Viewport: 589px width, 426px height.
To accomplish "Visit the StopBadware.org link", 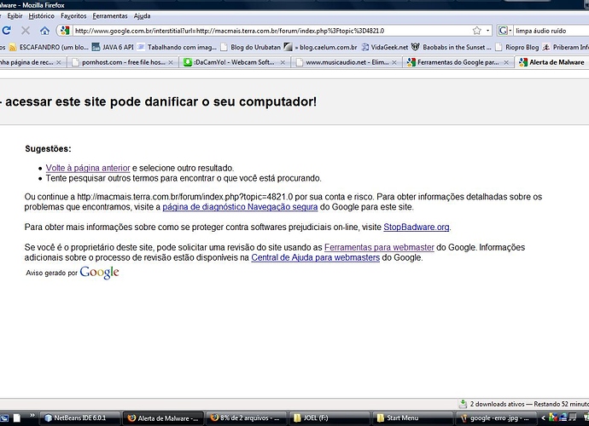I will pyautogui.click(x=417, y=227).
